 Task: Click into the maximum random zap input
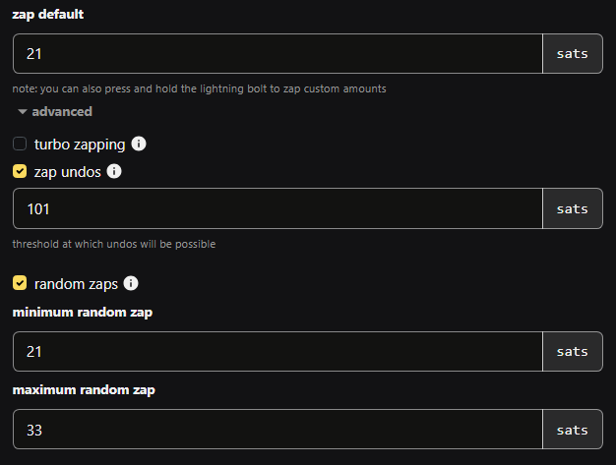click(277, 430)
